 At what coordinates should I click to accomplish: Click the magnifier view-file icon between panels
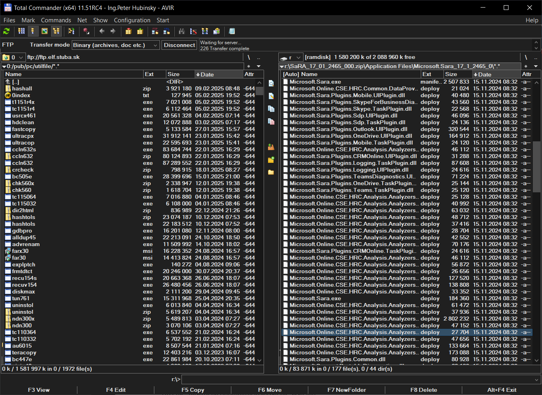tap(271, 83)
